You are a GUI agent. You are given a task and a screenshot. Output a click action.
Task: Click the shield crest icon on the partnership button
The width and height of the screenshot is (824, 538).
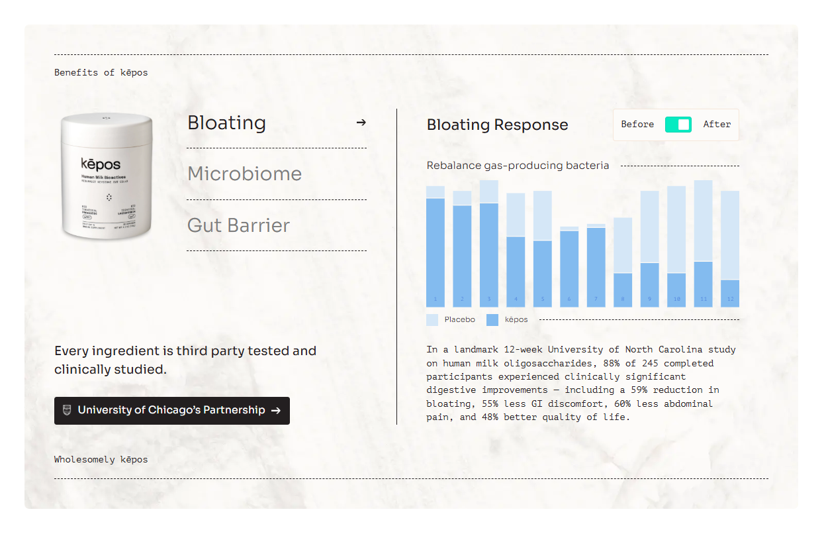66,410
